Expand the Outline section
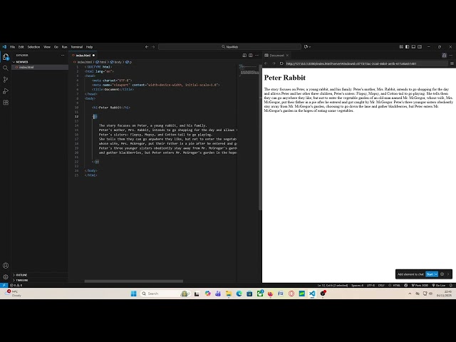This screenshot has width=456, height=342. tap(40, 275)
